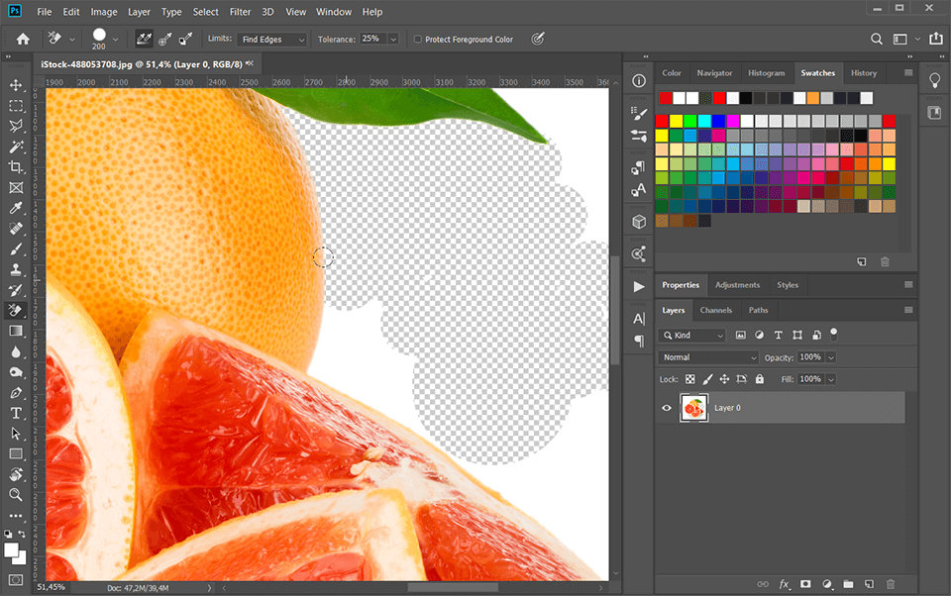The image size is (951, 596).
Task: Add a layer mask to Layer 0
Action: click(x=805, y=584)
